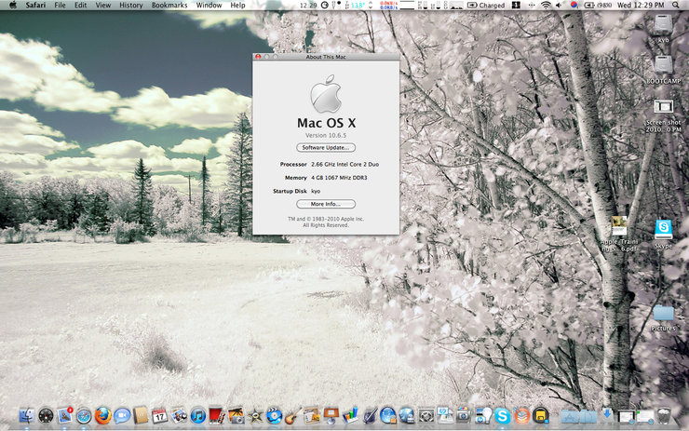Open the kyo hard drive icon

coord(662,23)
